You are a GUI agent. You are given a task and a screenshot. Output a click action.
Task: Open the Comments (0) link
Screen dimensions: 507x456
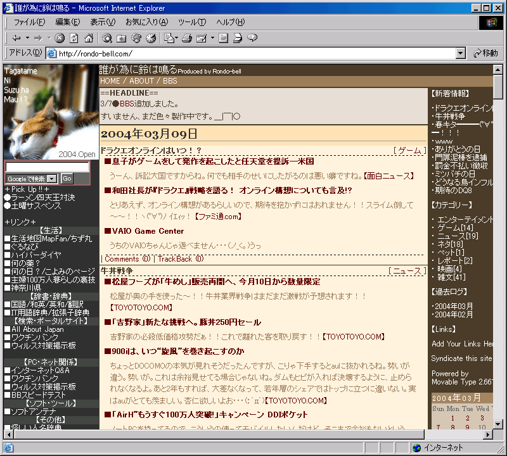click(x=127, y=259)
